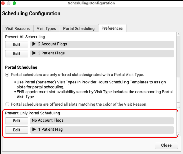This screenshot has width=183, height=154.
Task: Click the No Account Flags field
Action: [x=102, y=120]
